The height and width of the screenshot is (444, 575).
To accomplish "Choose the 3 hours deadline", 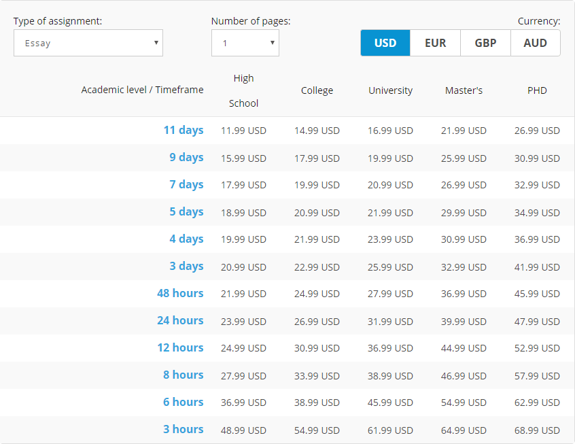I will (x=183, y=429).
